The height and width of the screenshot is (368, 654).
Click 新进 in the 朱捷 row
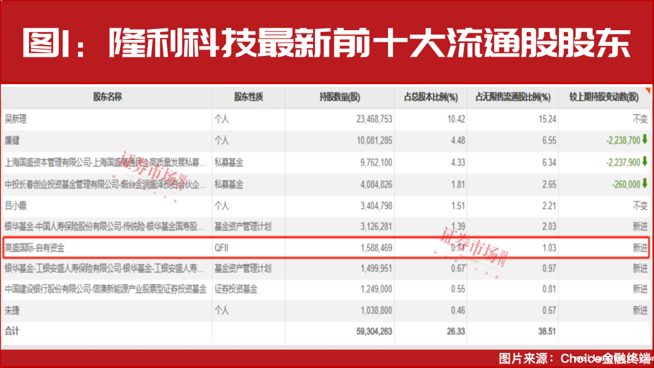[640, 310]
